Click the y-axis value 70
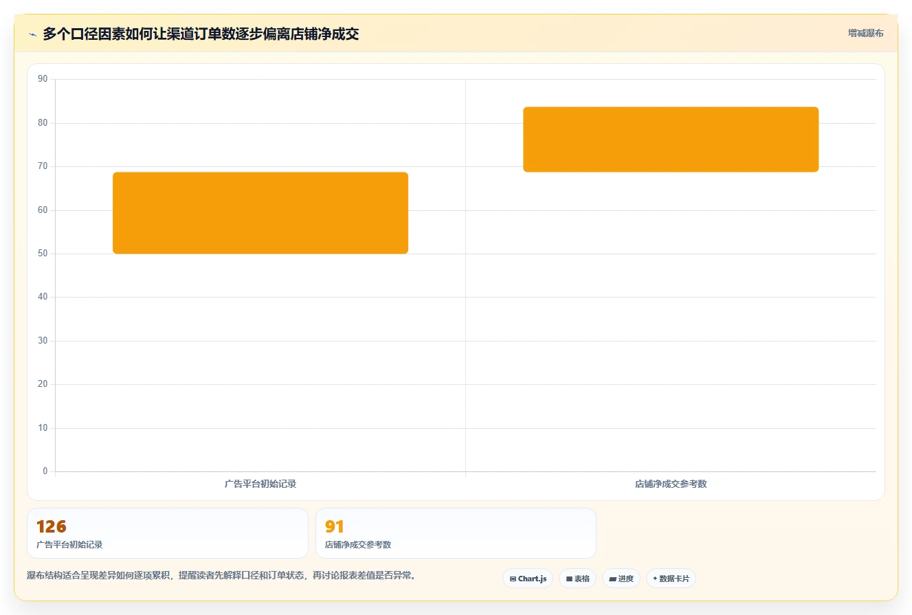The height and width of the screenshot is (615, 912). click(43, 166)
